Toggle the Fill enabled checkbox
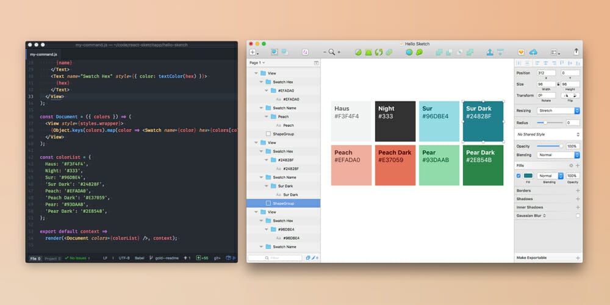 coord(518,176)
